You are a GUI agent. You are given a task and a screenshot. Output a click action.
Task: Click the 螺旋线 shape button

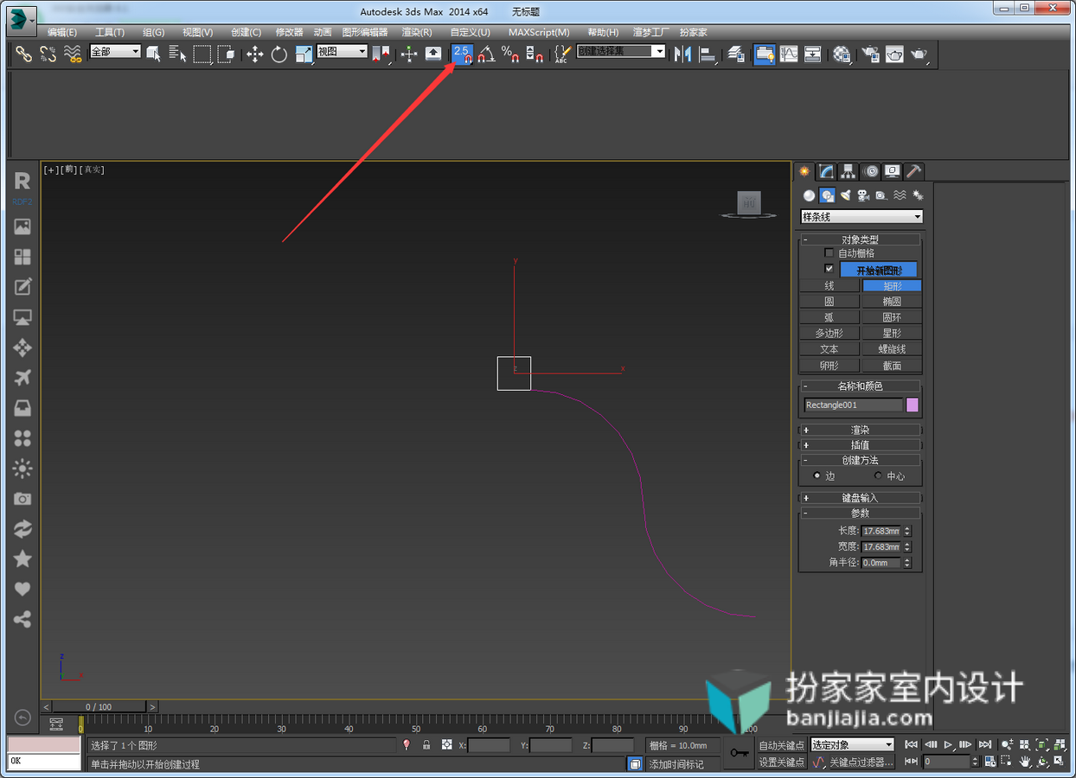tap(892, 349)
